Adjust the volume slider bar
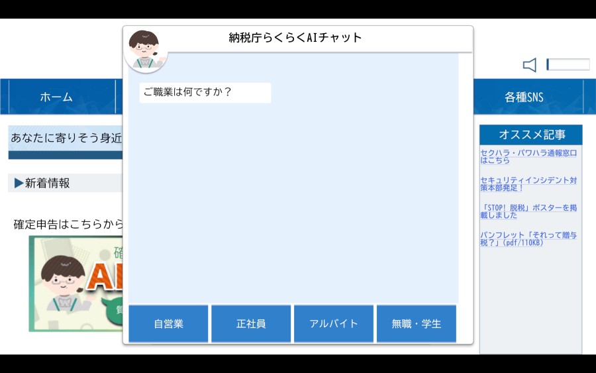This screenshot has width=596, height=373. click(x=568, y=64)
